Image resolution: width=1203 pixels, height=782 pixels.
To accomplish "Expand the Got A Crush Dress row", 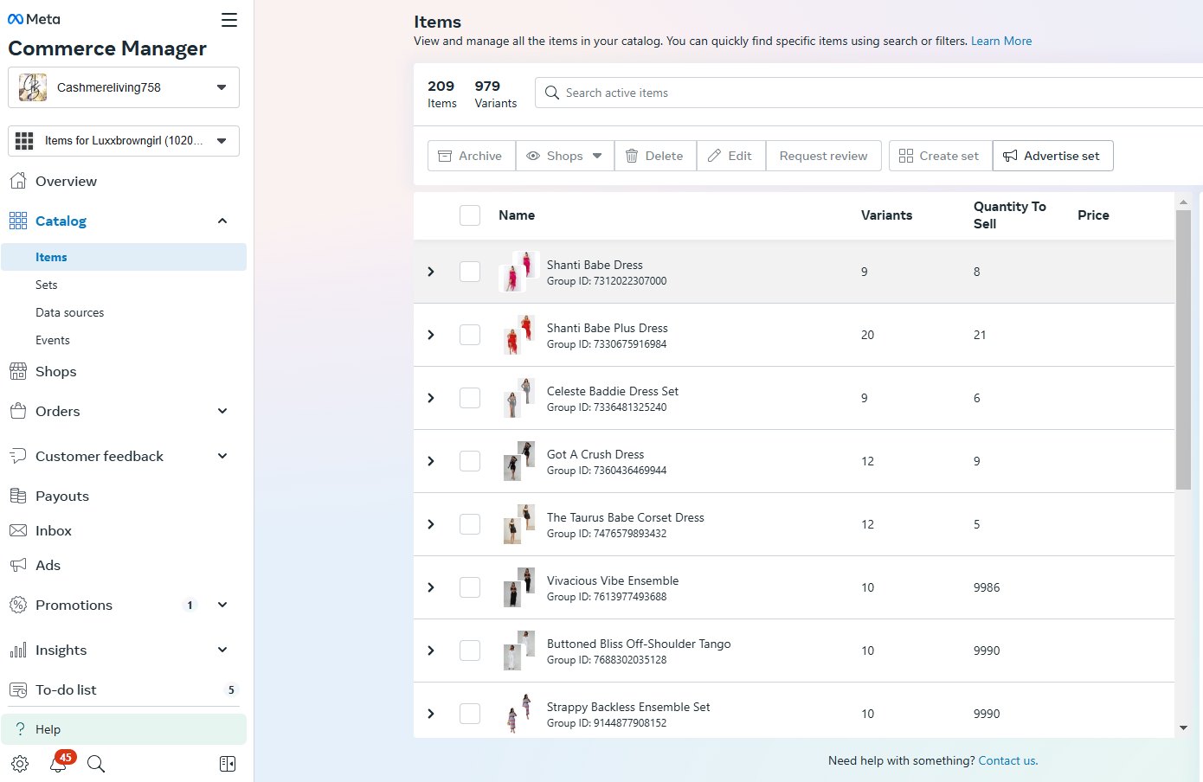I will [x=431, y=461].
